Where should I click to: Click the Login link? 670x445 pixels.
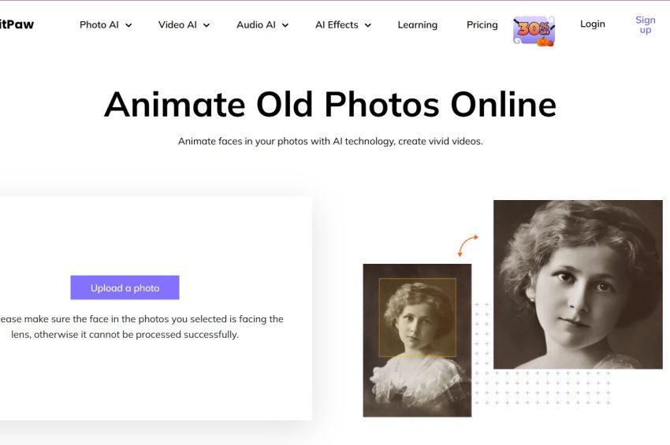click(x=592, y=24)
